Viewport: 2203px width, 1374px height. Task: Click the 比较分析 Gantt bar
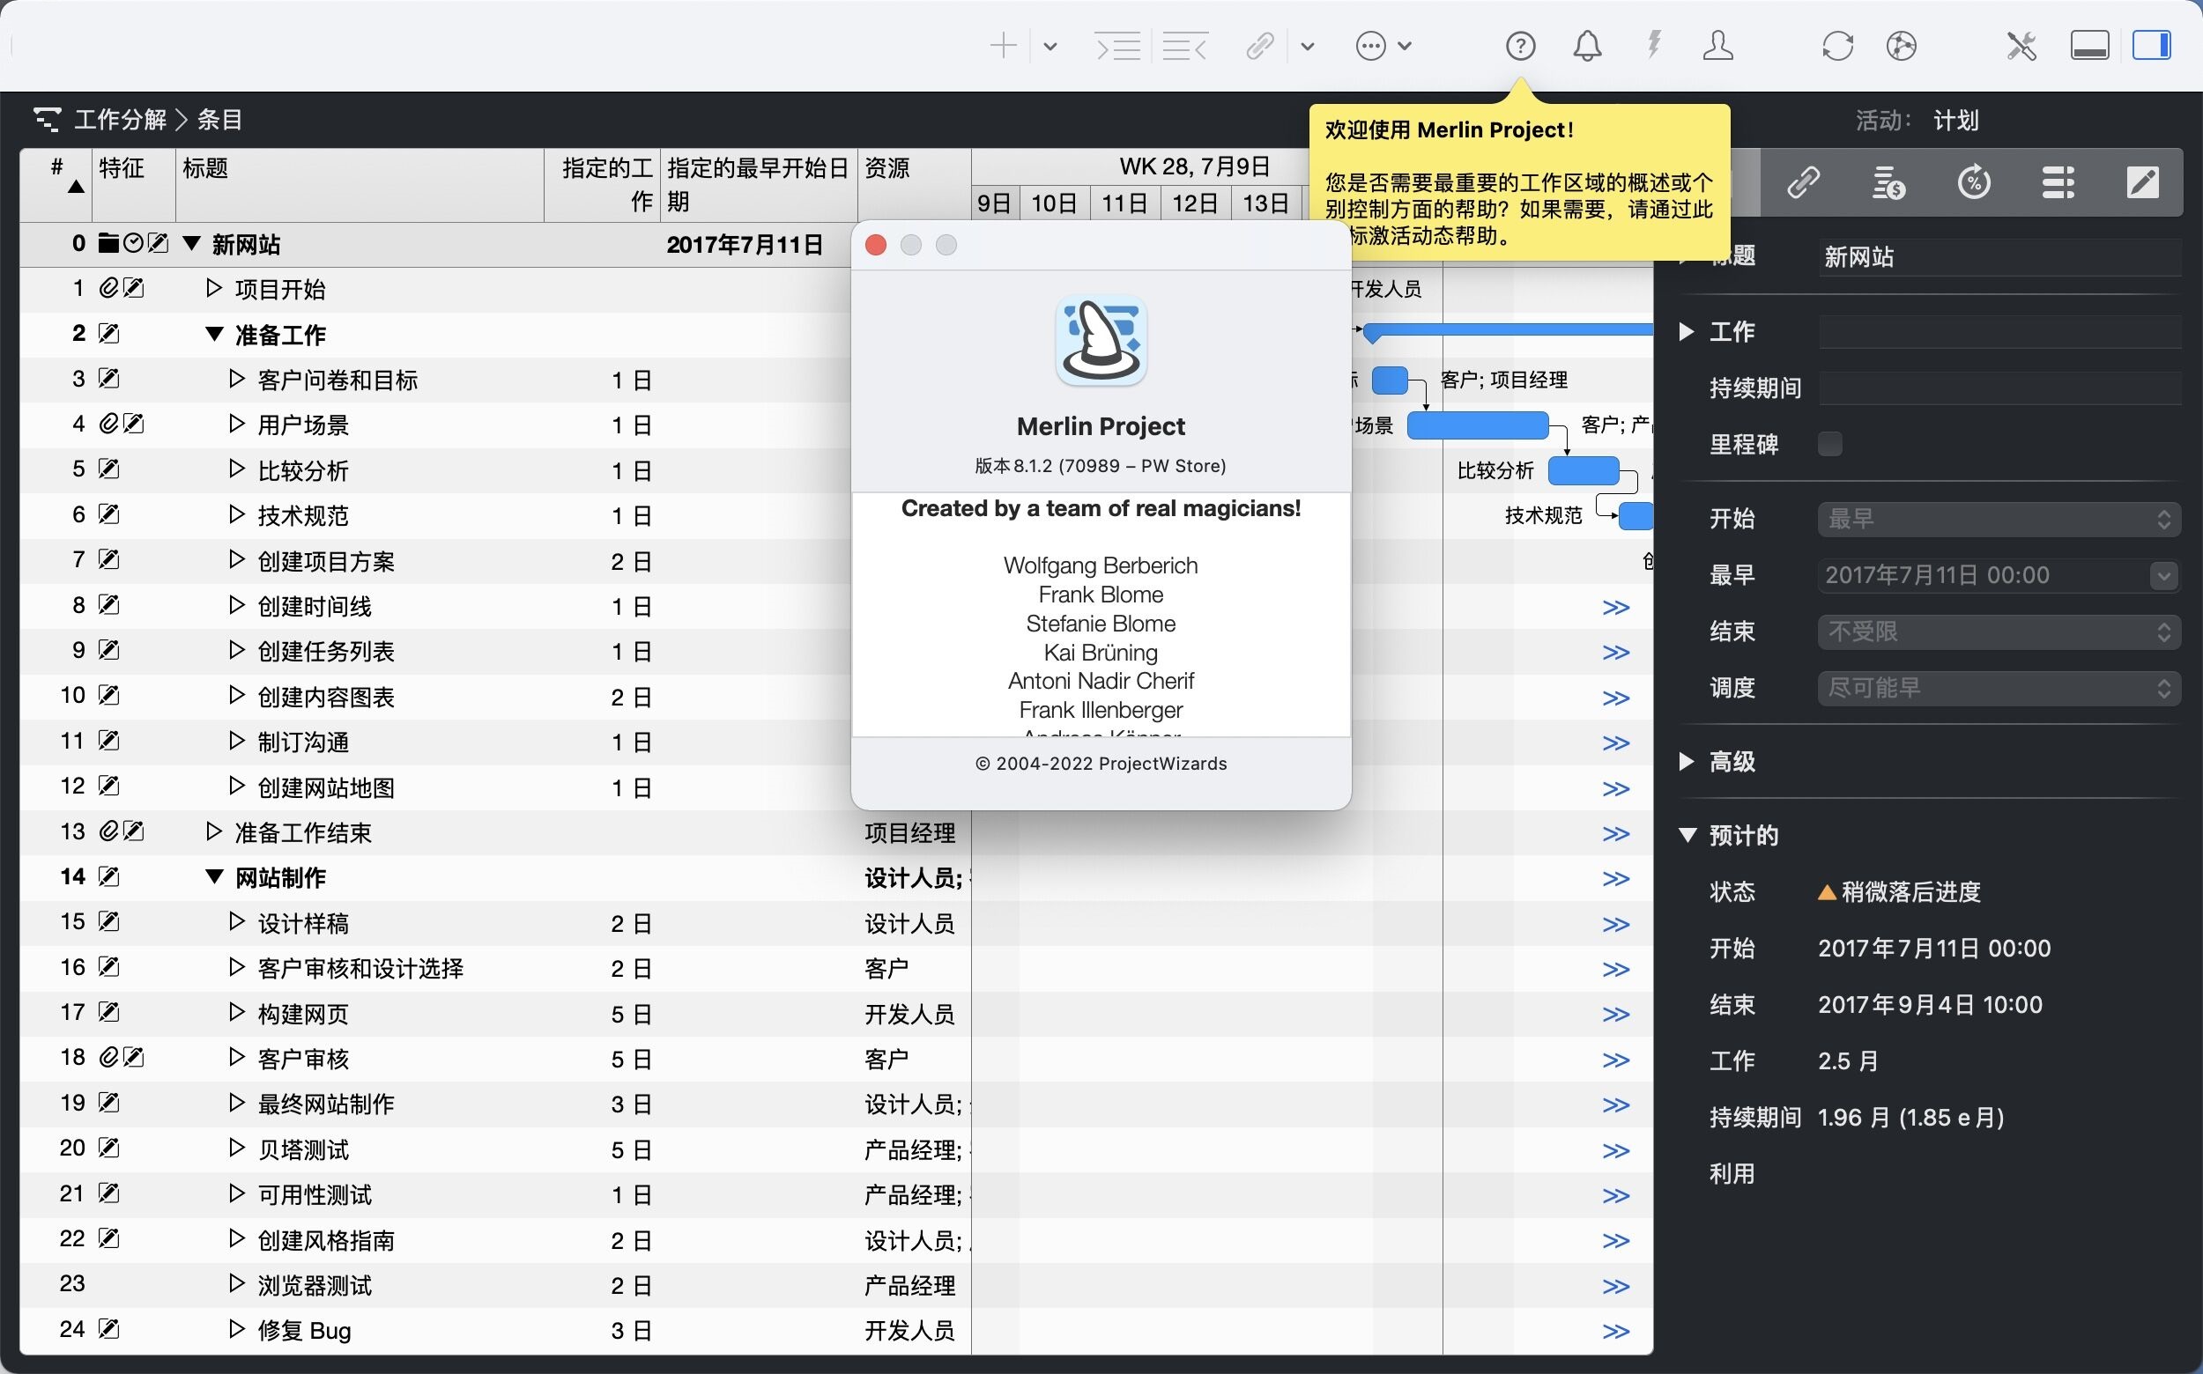(x=1583, y=470)
